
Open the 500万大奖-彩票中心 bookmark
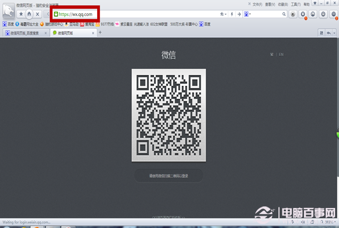tap(184, 24)
